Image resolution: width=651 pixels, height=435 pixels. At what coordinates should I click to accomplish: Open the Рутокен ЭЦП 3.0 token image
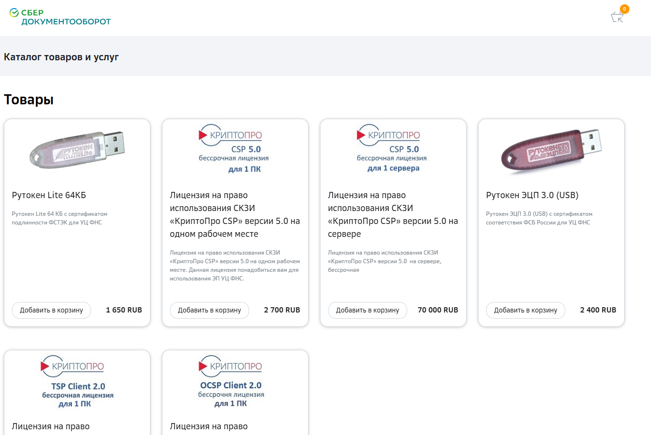pyautogui.click(x=551, y=149)
